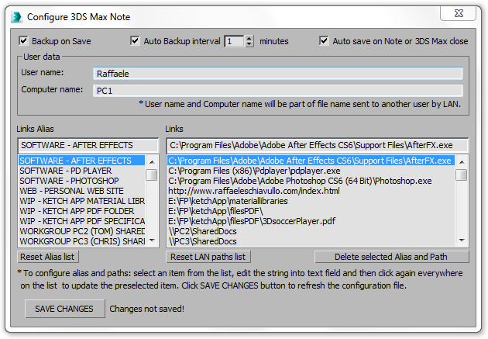488x339 pixels.
Task: Select the \\PC3\SharedDocs path
Action: tap(311, 241)
